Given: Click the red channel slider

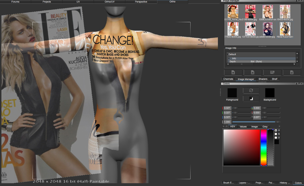Looking at the screenshot, I should click(x=241, y=108).
